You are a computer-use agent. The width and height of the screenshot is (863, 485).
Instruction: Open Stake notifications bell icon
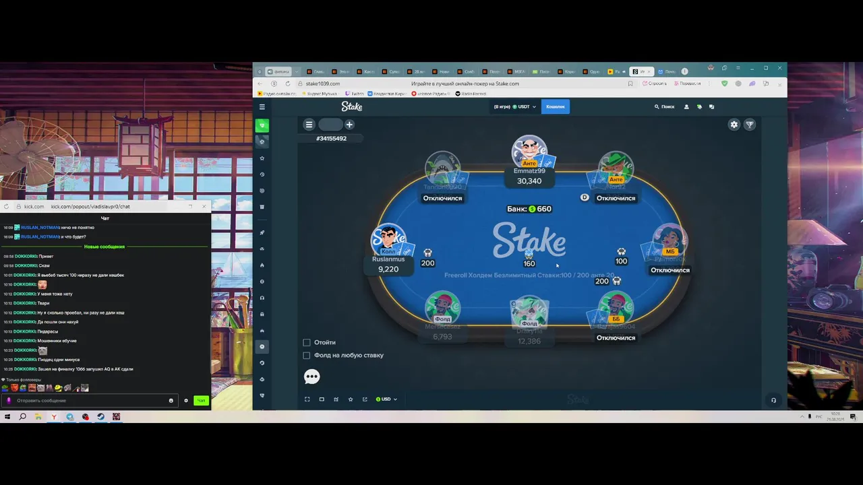tap(699, 106)
